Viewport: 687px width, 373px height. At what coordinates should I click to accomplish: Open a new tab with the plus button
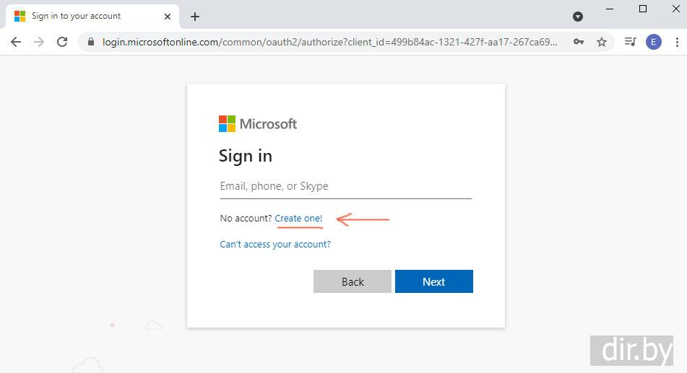195,16
